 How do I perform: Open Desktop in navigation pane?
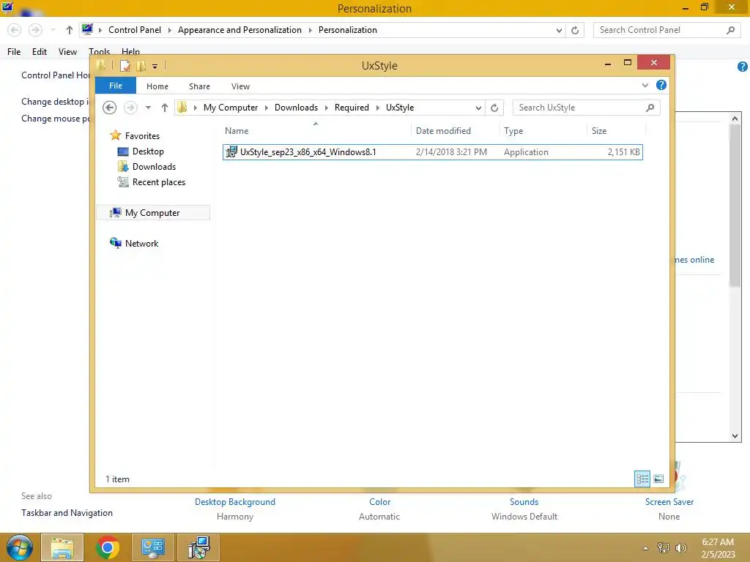pos(148,151)
